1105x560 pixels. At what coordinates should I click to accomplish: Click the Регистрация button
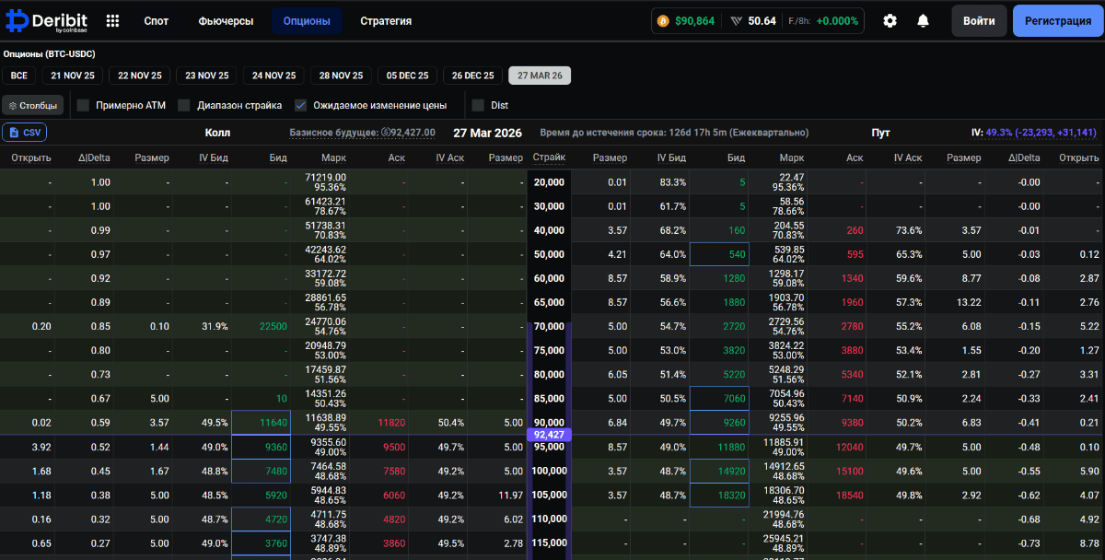1057,20
